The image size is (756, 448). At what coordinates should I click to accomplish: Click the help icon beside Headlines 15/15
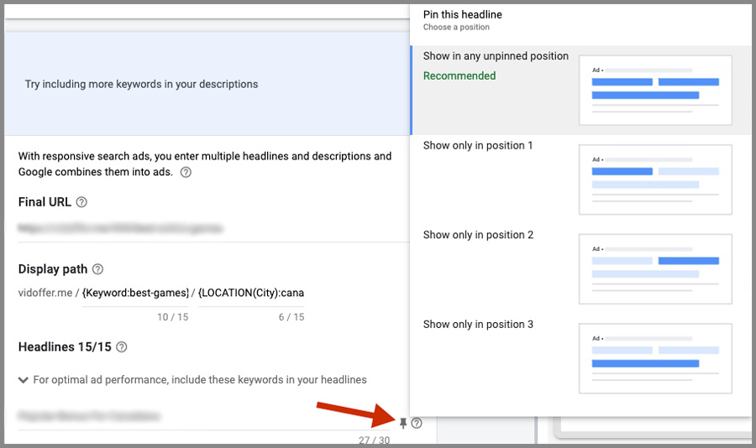point(122,346)
